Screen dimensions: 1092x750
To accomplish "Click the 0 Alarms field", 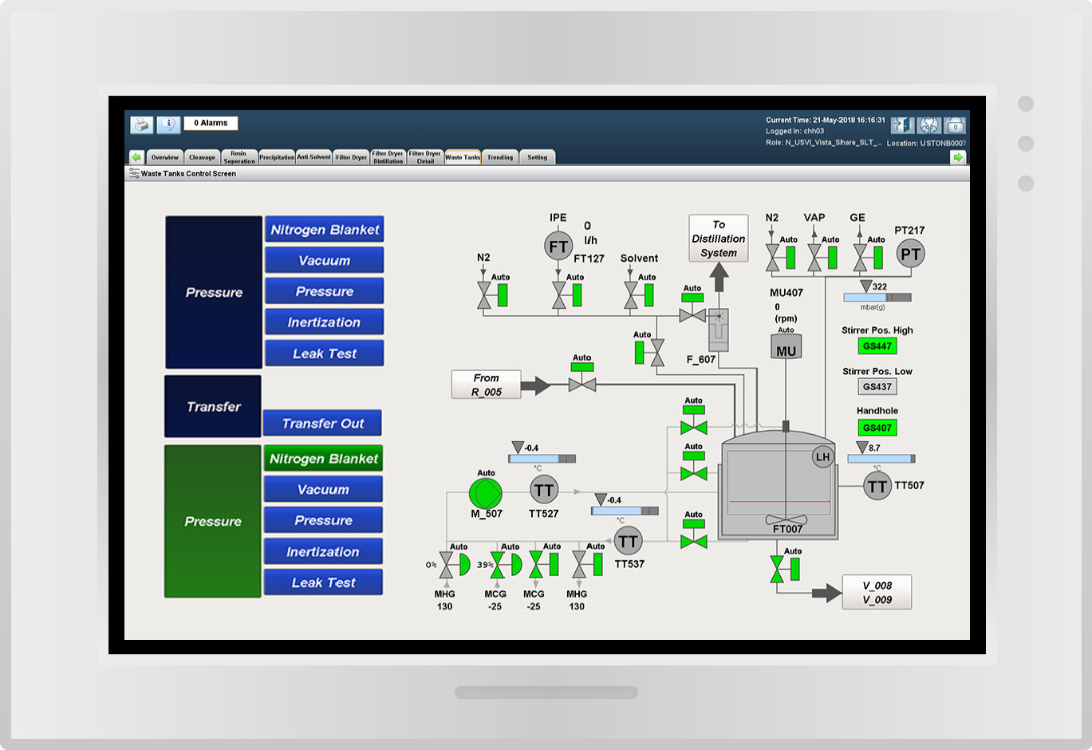I will (x=211, y=123).
